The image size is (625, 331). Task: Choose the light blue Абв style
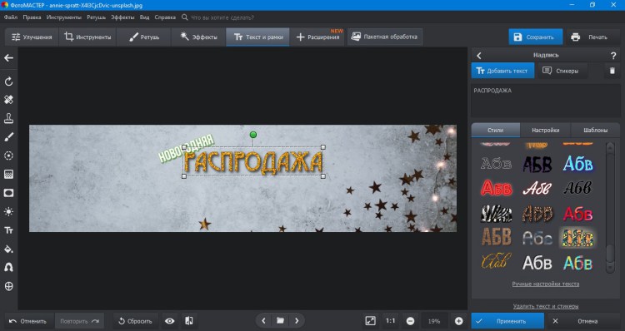[x=577, y=164]
